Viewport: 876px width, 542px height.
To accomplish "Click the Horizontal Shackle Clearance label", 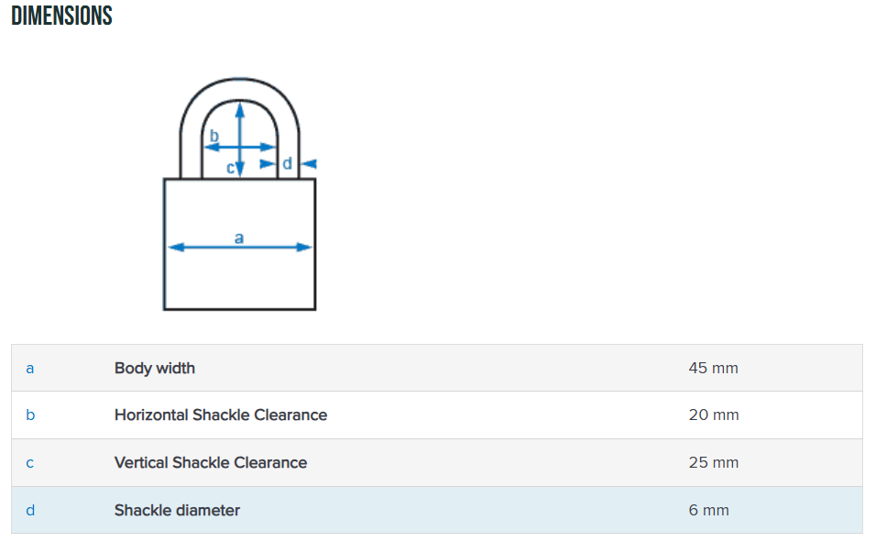I will [220, 415].
